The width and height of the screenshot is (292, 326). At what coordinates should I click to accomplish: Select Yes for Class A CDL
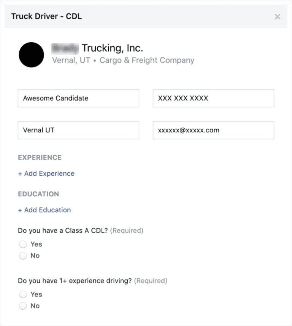pos(23,244)
